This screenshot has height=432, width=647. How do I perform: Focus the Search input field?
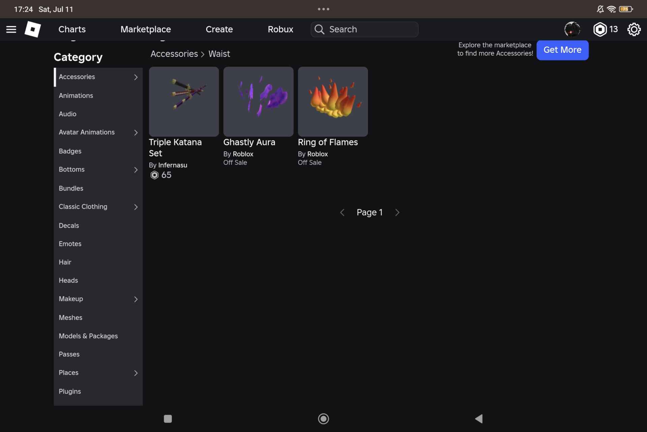coord(365,29)
